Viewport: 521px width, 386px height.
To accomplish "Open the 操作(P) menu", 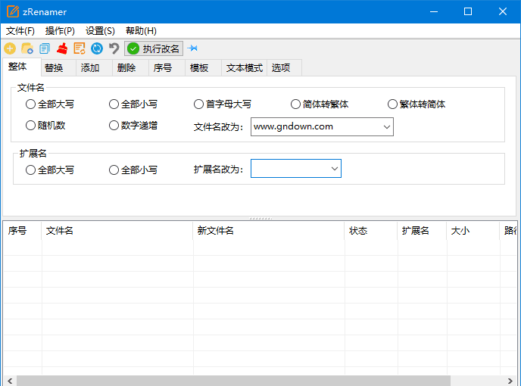I will (60, 31).
